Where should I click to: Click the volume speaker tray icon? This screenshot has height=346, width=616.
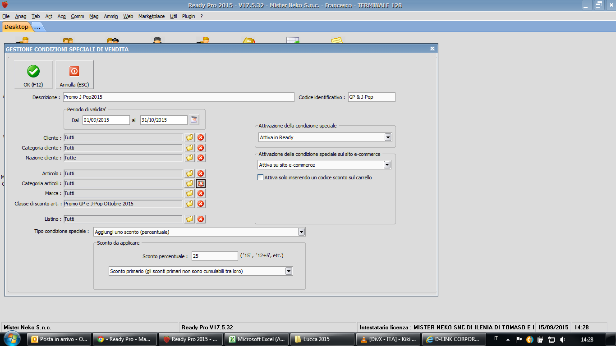(562, 339)
